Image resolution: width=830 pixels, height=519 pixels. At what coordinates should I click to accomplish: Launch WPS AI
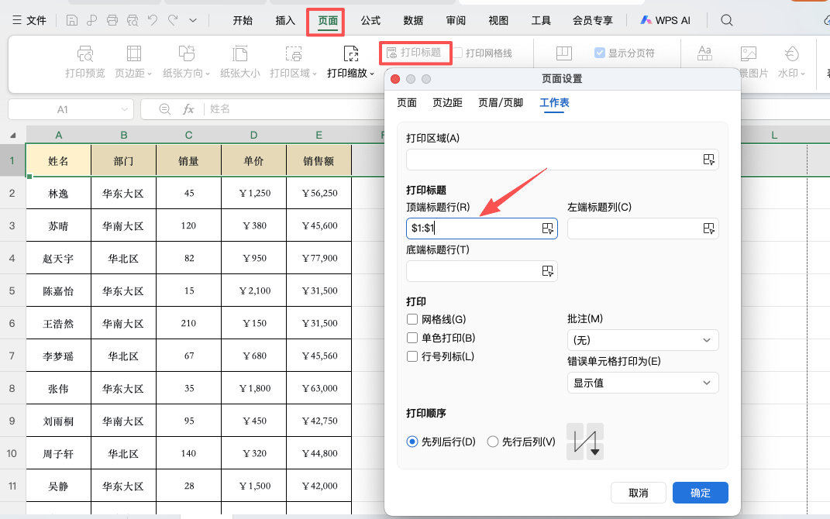(666, 20)
